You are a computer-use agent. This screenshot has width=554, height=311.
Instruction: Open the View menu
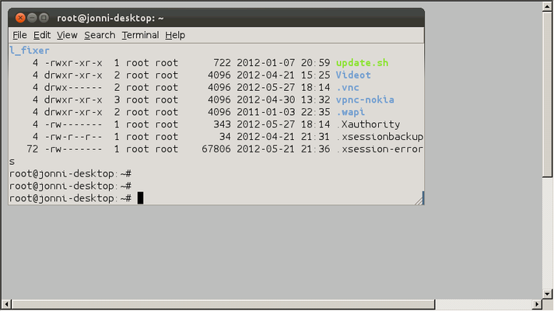coord(67,35)
